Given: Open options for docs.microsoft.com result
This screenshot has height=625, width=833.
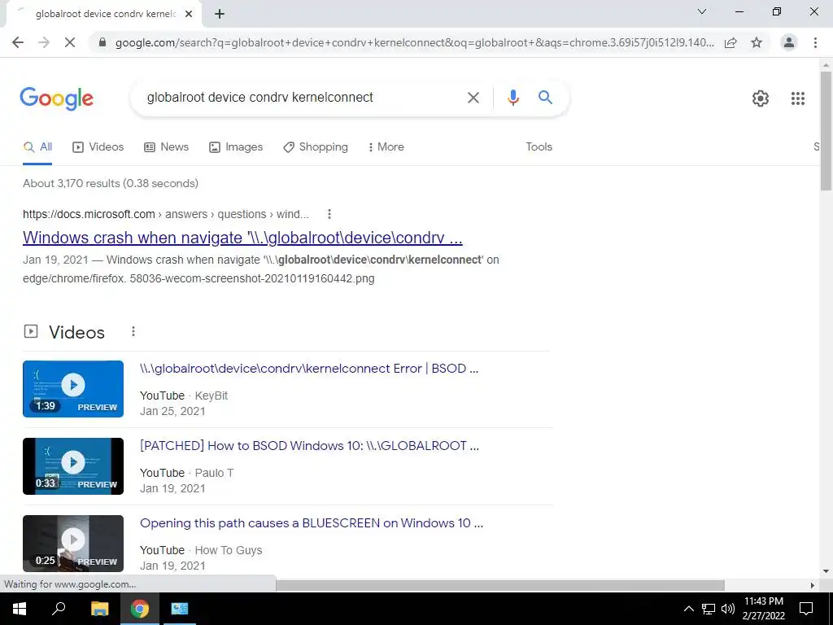Looking at the screenshot, I should (329, 214).
